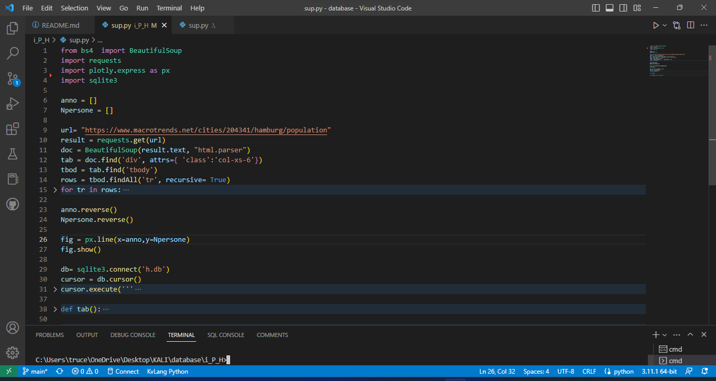This screenshot has height=381, width=716.
Task: Open the Terminal menu in the menu bar
Action: pyautogui.click(x=169, y=8)
